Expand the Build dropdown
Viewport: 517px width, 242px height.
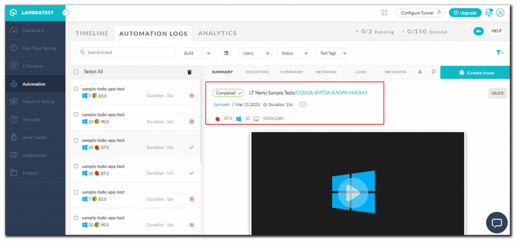point(197,53)
